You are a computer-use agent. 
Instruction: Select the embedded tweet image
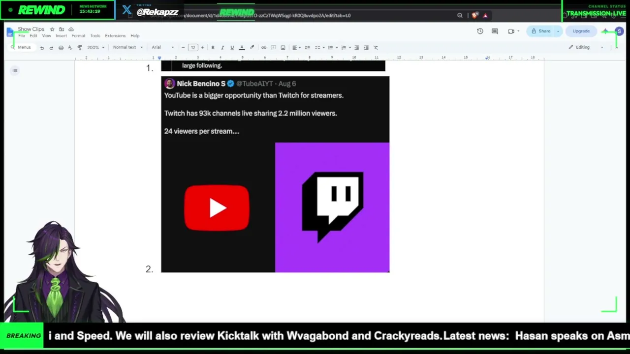coord(275,174)
